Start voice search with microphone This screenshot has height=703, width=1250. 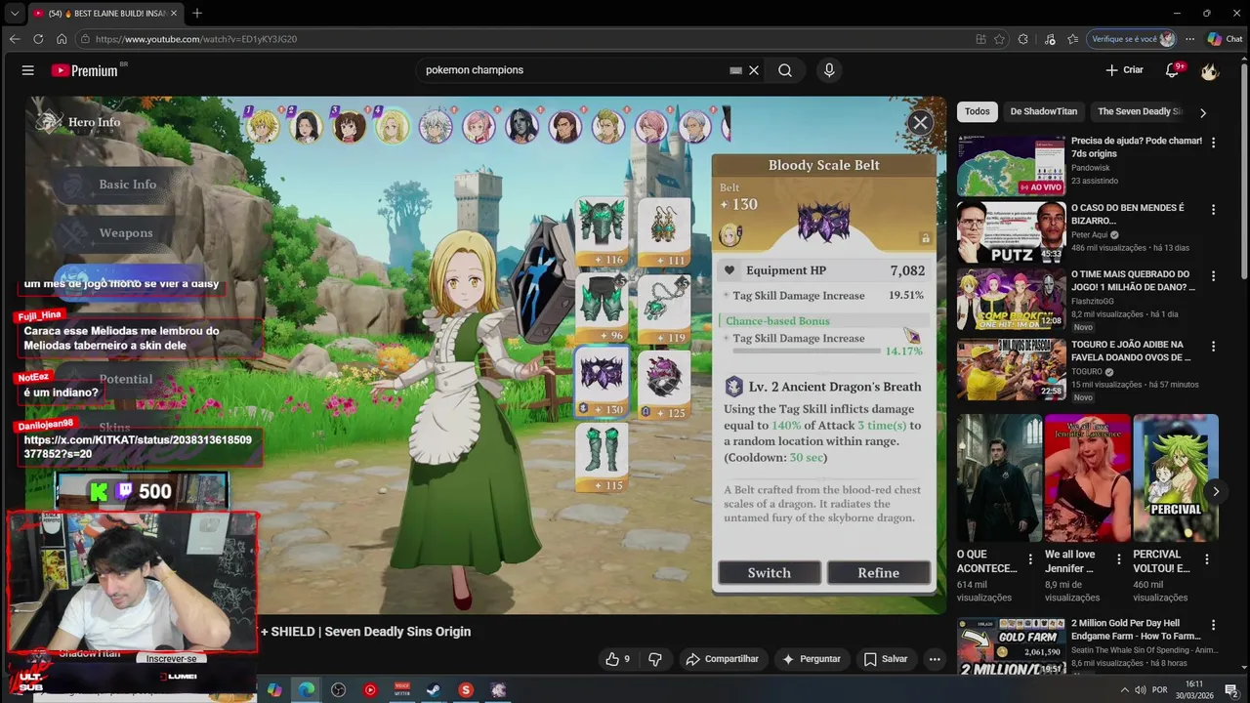[x=829, y=70]
